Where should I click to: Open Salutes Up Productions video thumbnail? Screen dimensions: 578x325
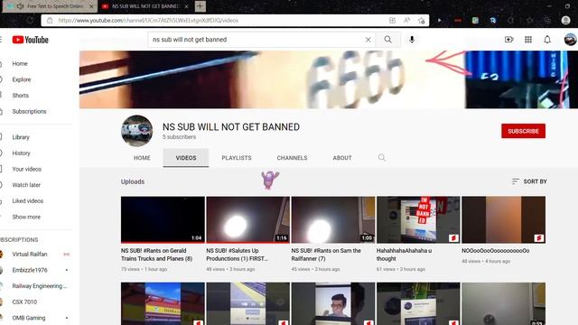point(247,219)
